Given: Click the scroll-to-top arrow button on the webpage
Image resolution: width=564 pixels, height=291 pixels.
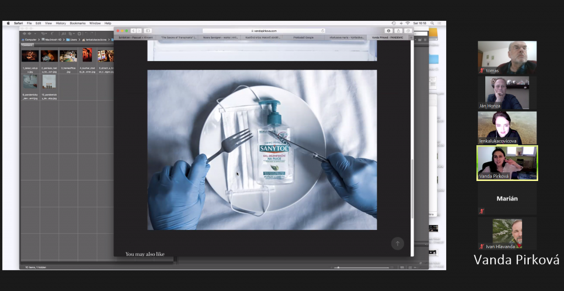Looking at the screenshot, I should [398, 243].
